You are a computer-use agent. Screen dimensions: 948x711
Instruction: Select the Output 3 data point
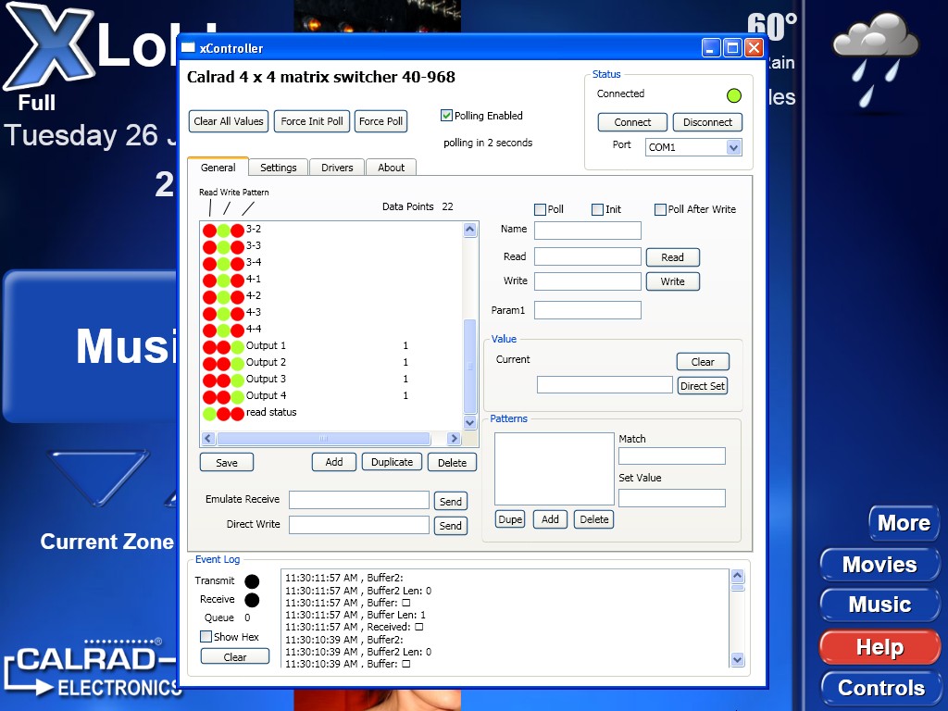(331, 379)
